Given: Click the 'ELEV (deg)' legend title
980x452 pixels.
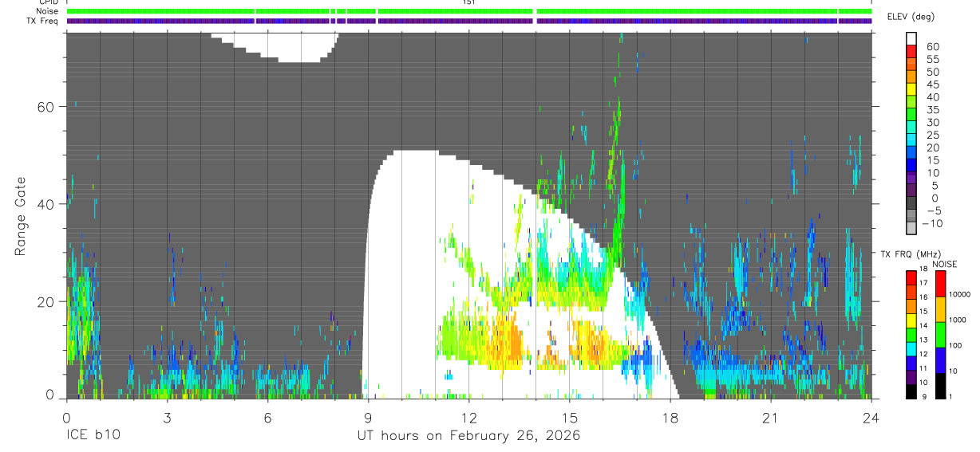Looking at the screenshot, I should 911,17.
